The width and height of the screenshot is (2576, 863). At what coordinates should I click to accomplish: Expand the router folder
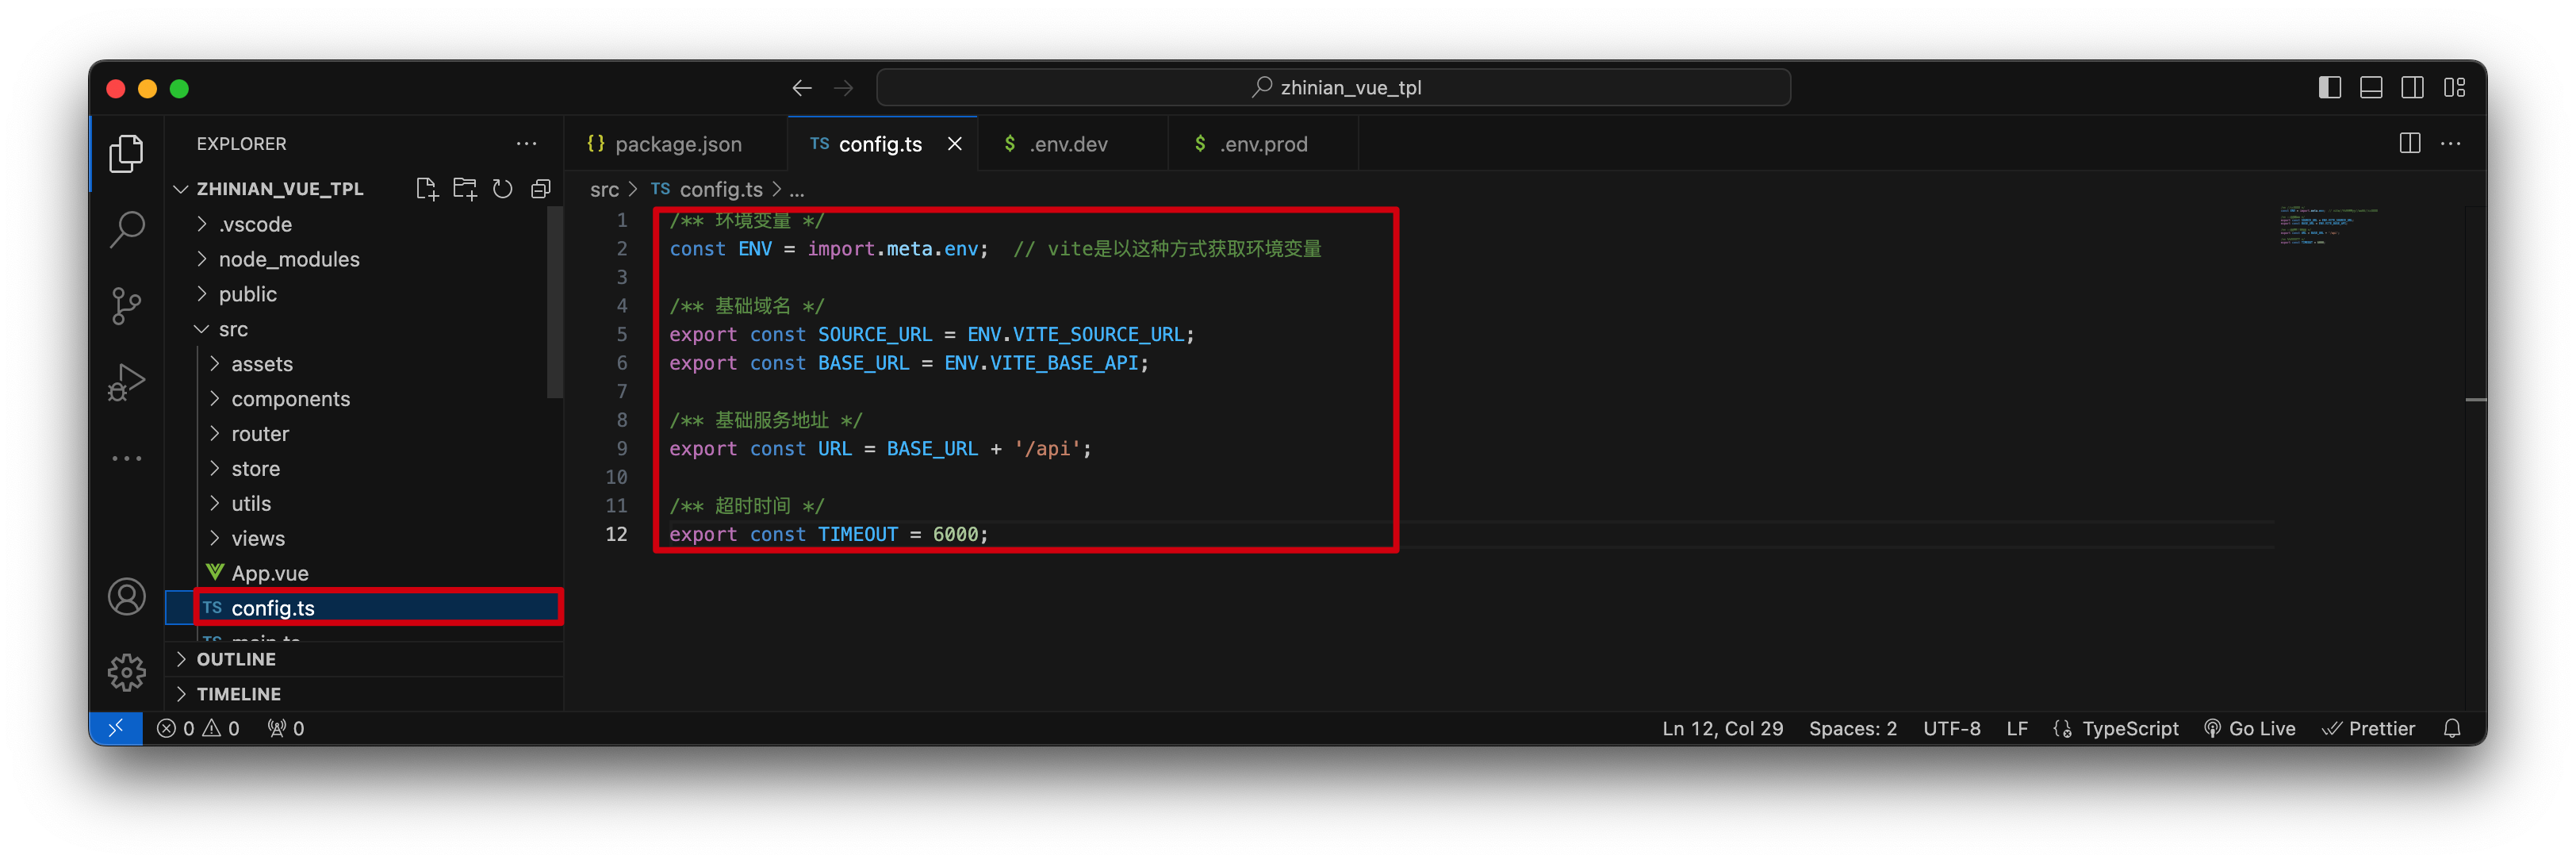pos(364,434)
